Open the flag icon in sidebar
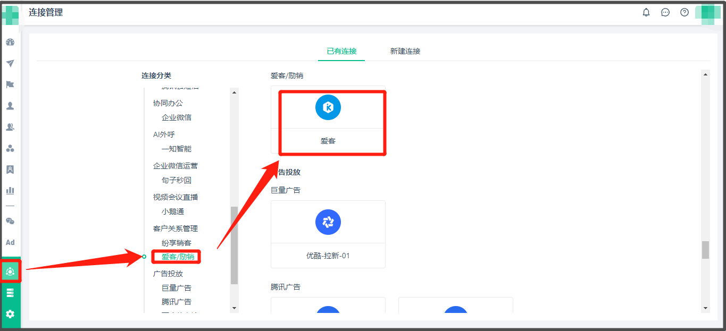726x331 pixels. pyautogui.click(x=10, y=84)
